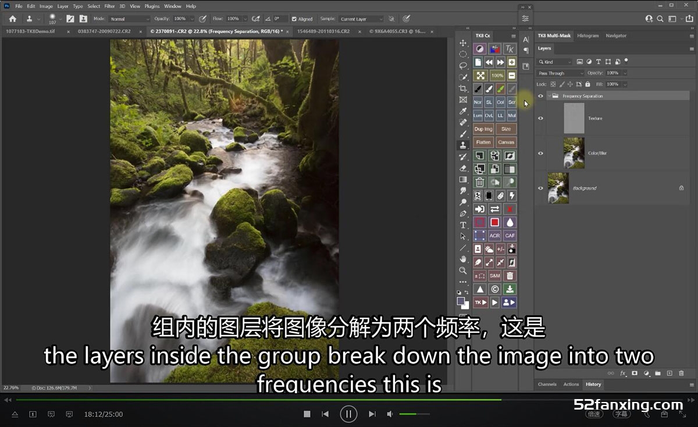Image resolution: width=698 pixels, height=427 pixels.
Task: Select the Color/Blur layer thumbnail
Action: [574, 153]
